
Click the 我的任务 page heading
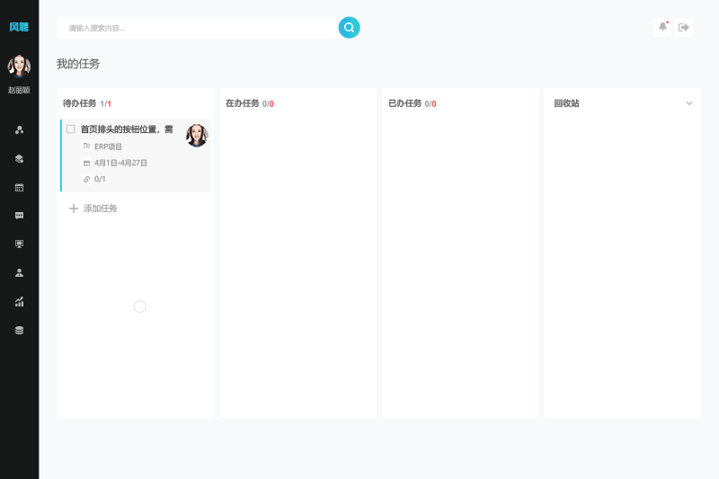pyautogui.click(x=78, y=64)
